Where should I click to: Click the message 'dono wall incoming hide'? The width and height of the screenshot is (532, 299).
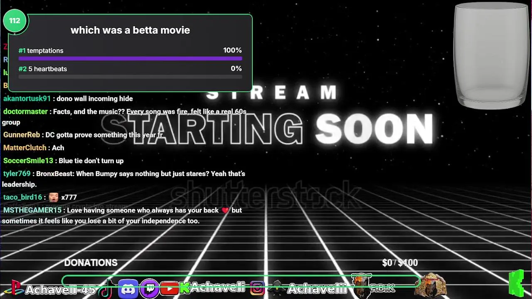[95, 99]
